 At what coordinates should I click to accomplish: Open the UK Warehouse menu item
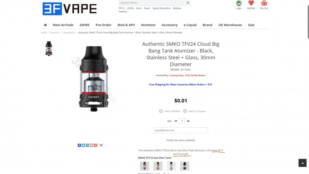[x=230, y=25]
